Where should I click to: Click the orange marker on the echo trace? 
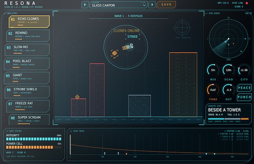pyautogui.click(x=126, y=154)
